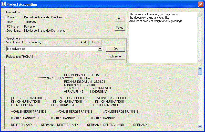Click the 'Project Accounting' title bar text
This screenshot has height=132, width=205.
[22, 4]
